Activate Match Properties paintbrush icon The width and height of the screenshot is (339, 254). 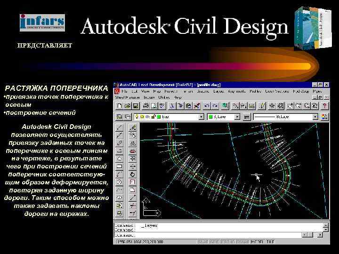(x=196, y=106)
